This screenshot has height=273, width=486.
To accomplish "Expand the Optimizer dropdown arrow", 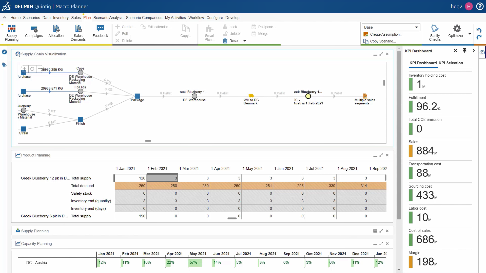I will click(470, 34).
